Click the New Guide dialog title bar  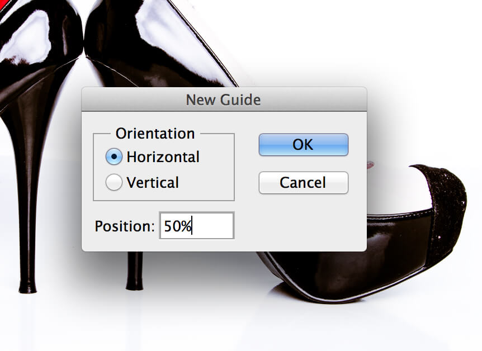(224, 99)
